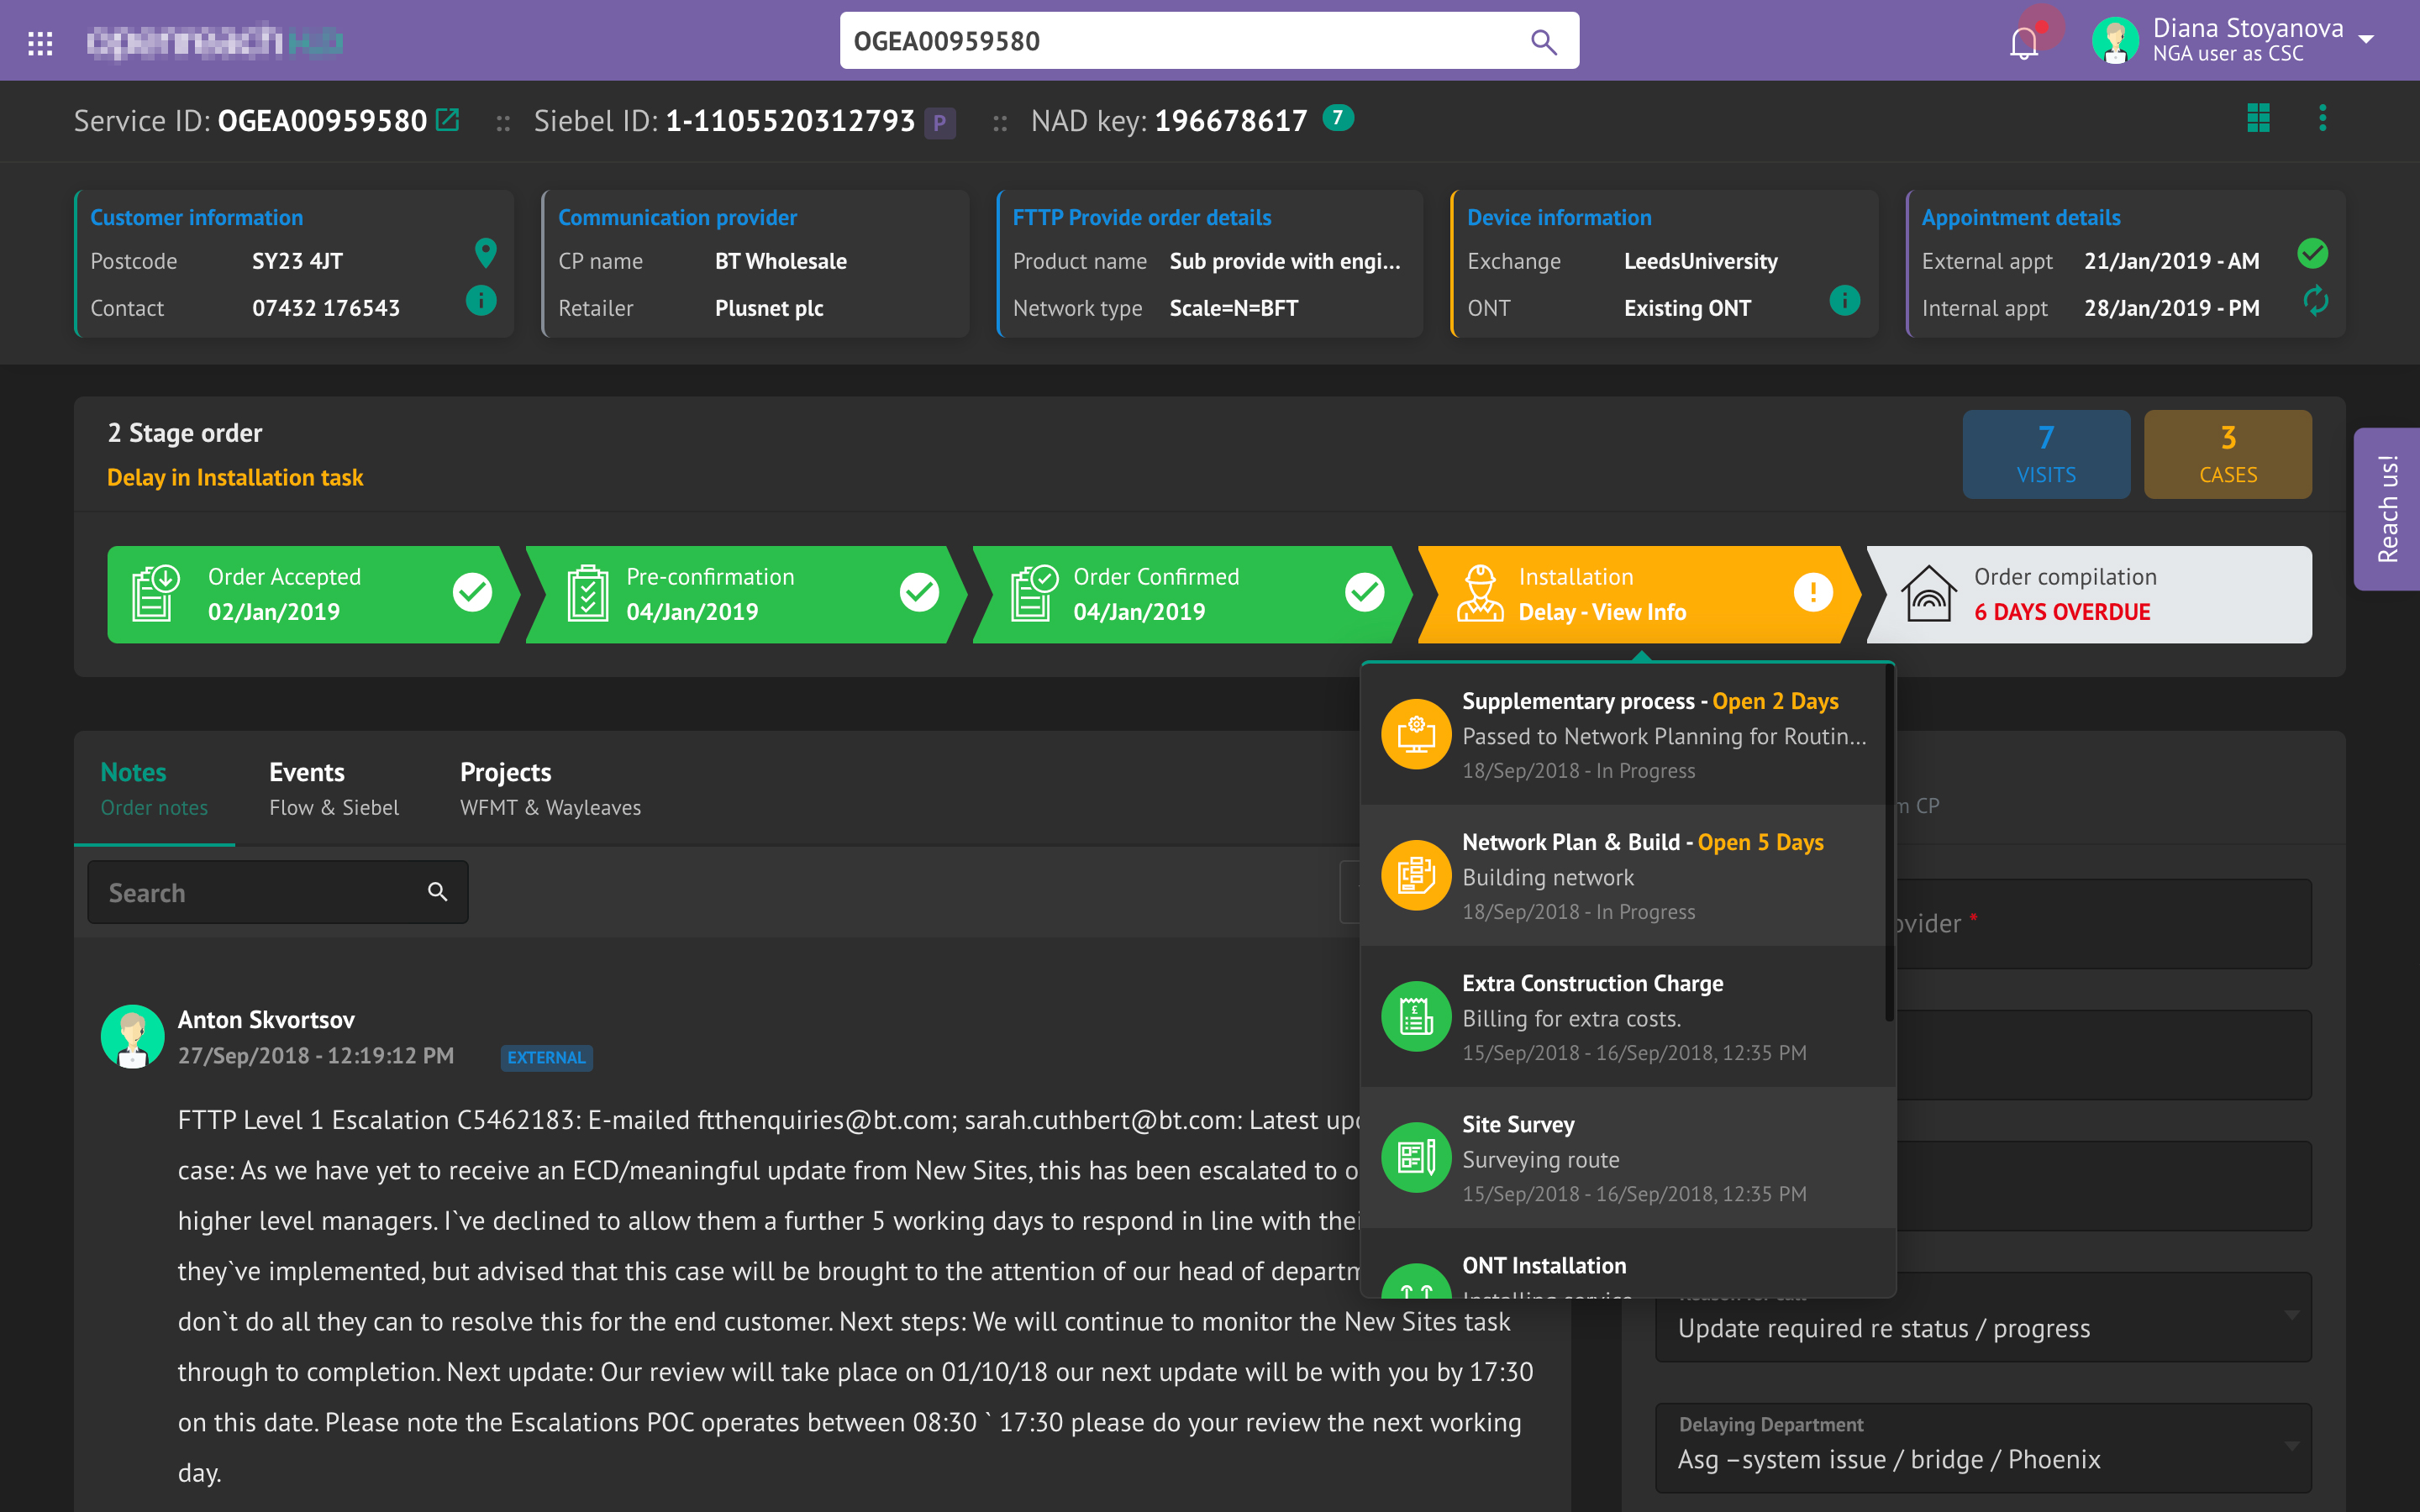Click the postcode map pin icon
The width and height of the screenshot is (2420, 1512).
tap(485, 253)
